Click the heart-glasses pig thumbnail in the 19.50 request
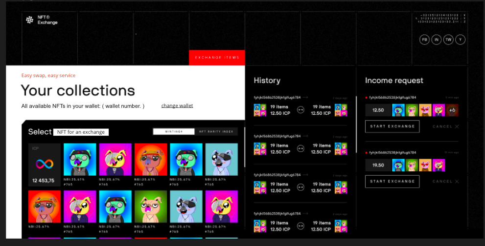The height and width of the screenshot is (246, 485). tap(425, 165)
